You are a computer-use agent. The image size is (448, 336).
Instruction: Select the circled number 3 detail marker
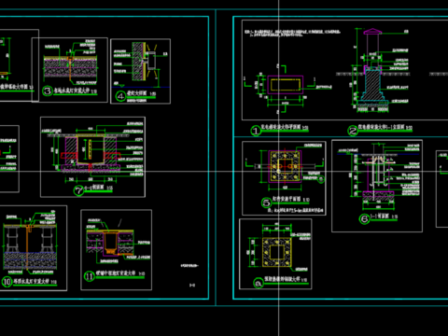pyautogui.click(x=48, y=91)
